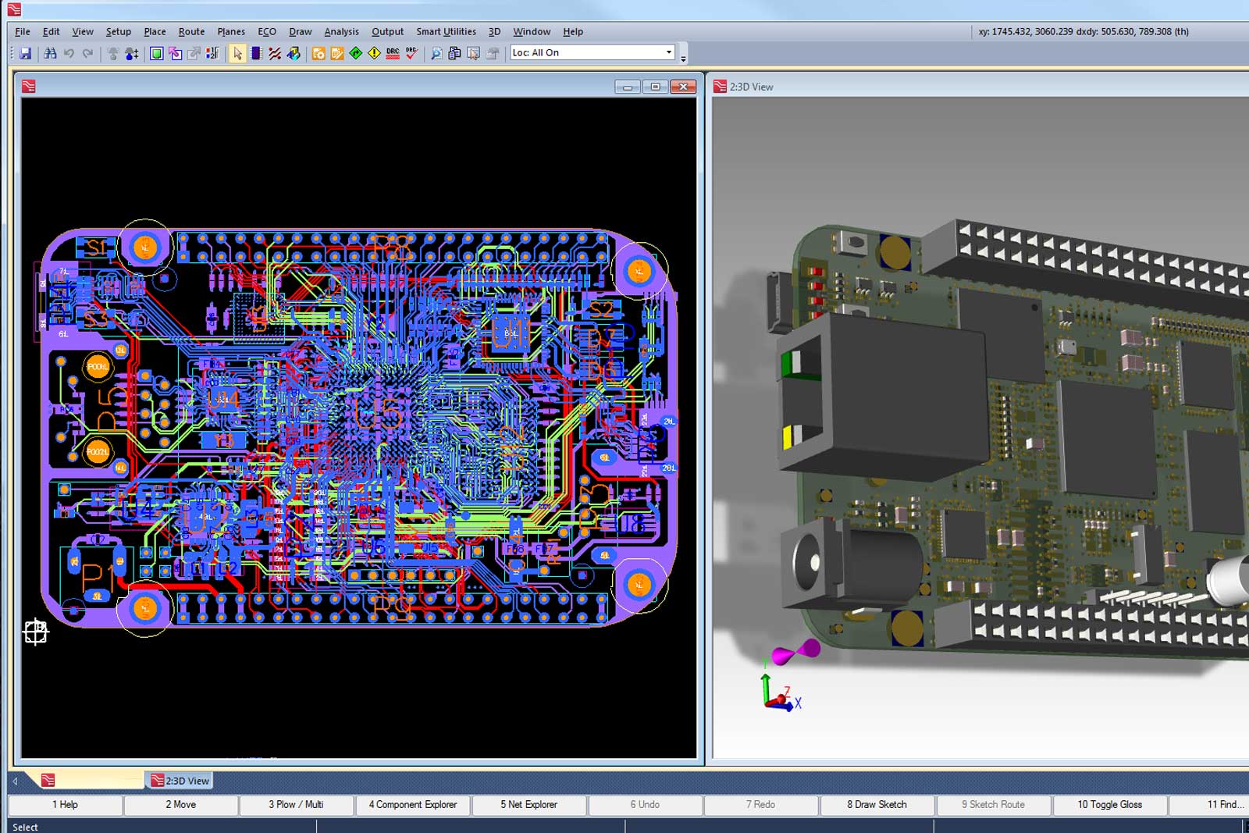Click the binoculars Find icon
The height and width of the screenshot is (833, 1249).
point(50,53)
